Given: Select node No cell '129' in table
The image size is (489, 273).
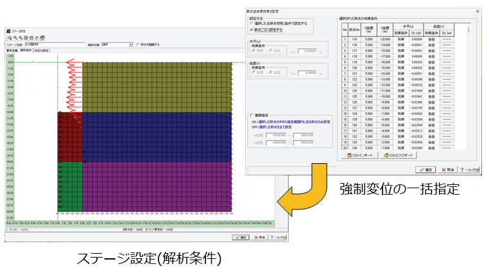Looking at the screenshot, I should tap(354, 119).
